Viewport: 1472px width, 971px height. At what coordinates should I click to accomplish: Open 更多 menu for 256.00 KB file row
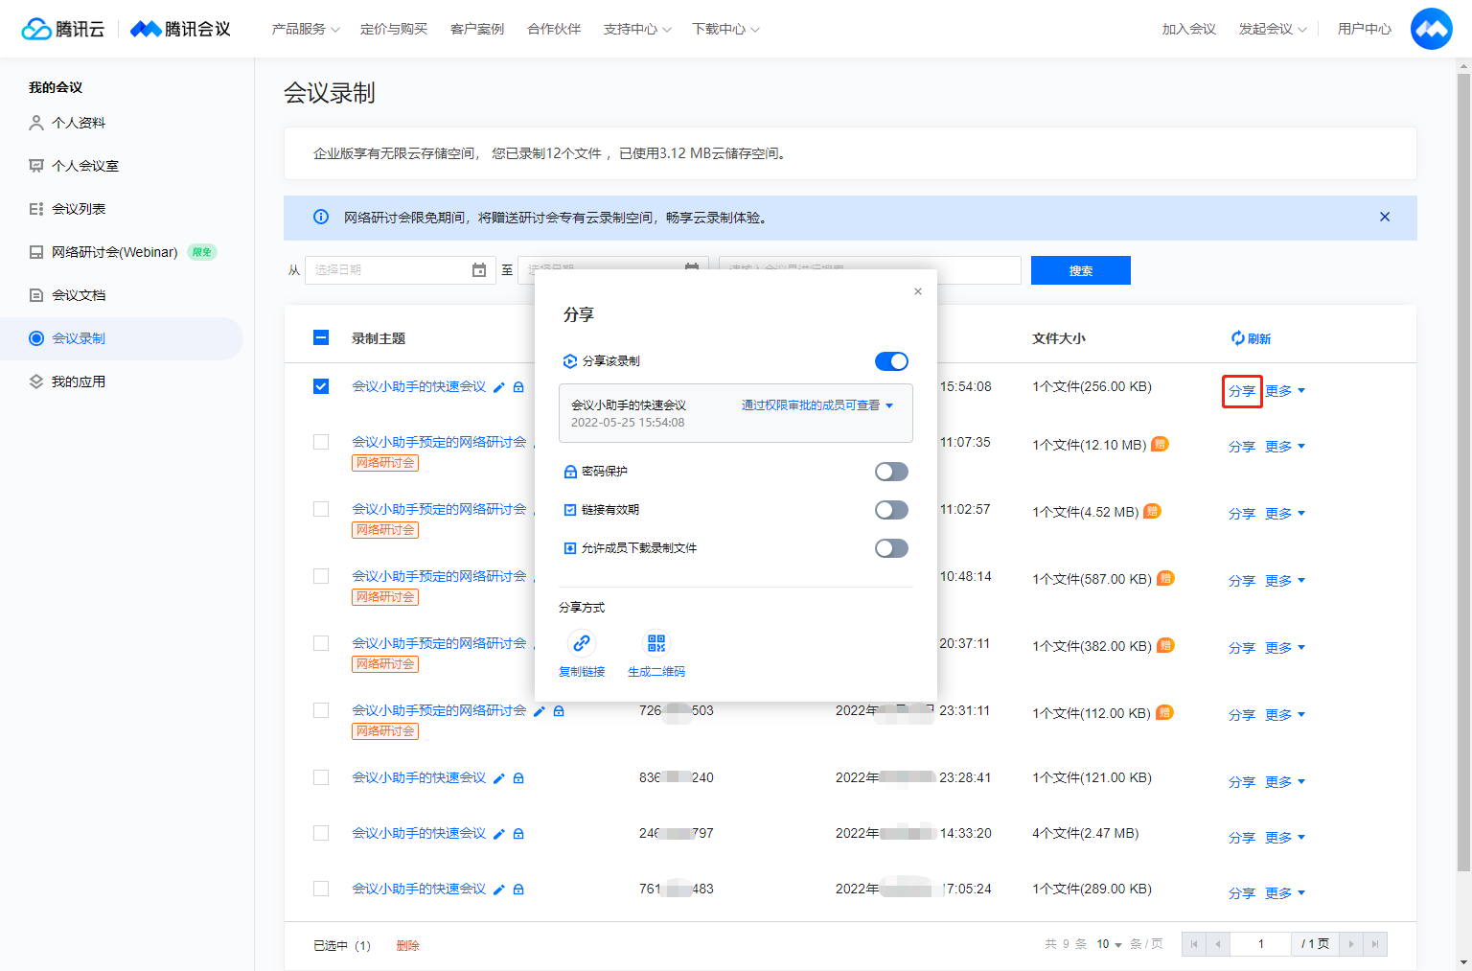(x=1285, y=391)
